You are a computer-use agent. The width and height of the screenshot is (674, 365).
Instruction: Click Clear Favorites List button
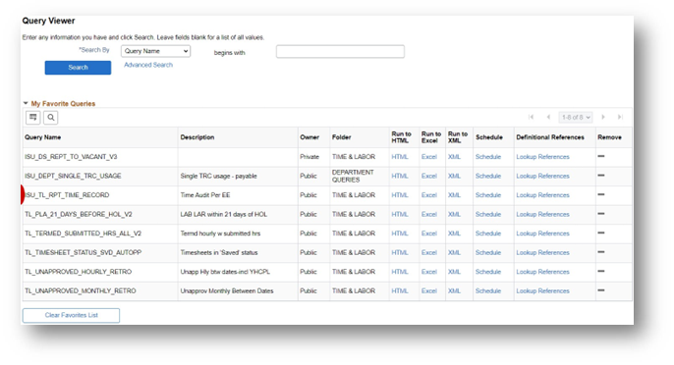tap(71, 315)
